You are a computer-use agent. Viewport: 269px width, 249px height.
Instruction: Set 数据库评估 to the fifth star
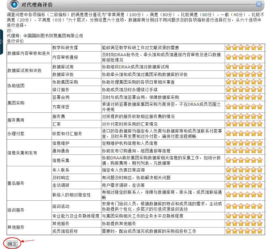click(x=253, y=74)
